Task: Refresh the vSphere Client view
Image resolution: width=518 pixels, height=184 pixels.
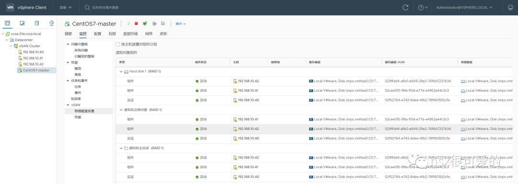Action: tap(405, 7)
